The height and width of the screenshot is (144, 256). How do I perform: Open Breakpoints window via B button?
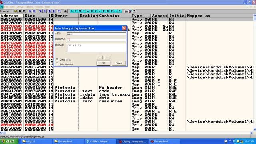108,11
